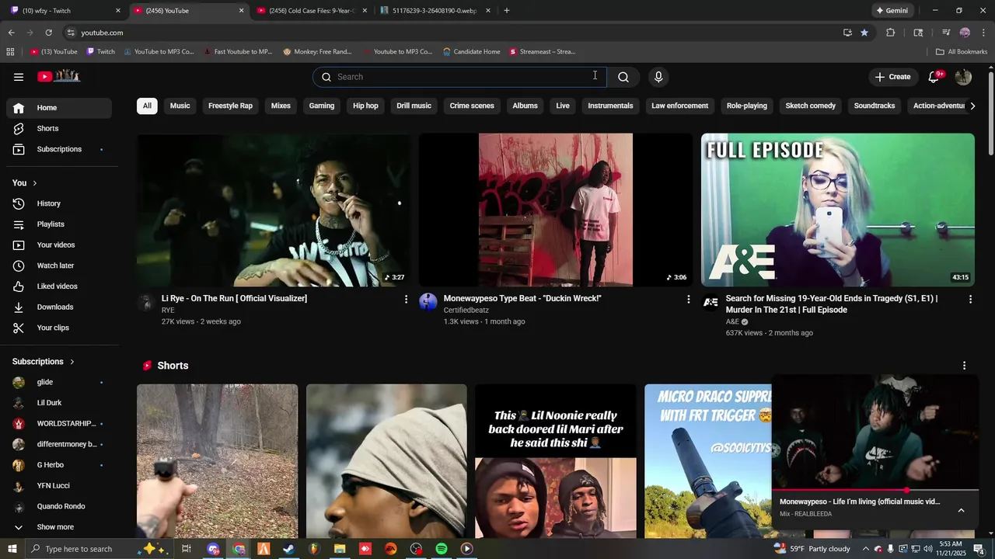Open a new browser tab
This screenshot has height=559, width=995.
coord(507,11)
